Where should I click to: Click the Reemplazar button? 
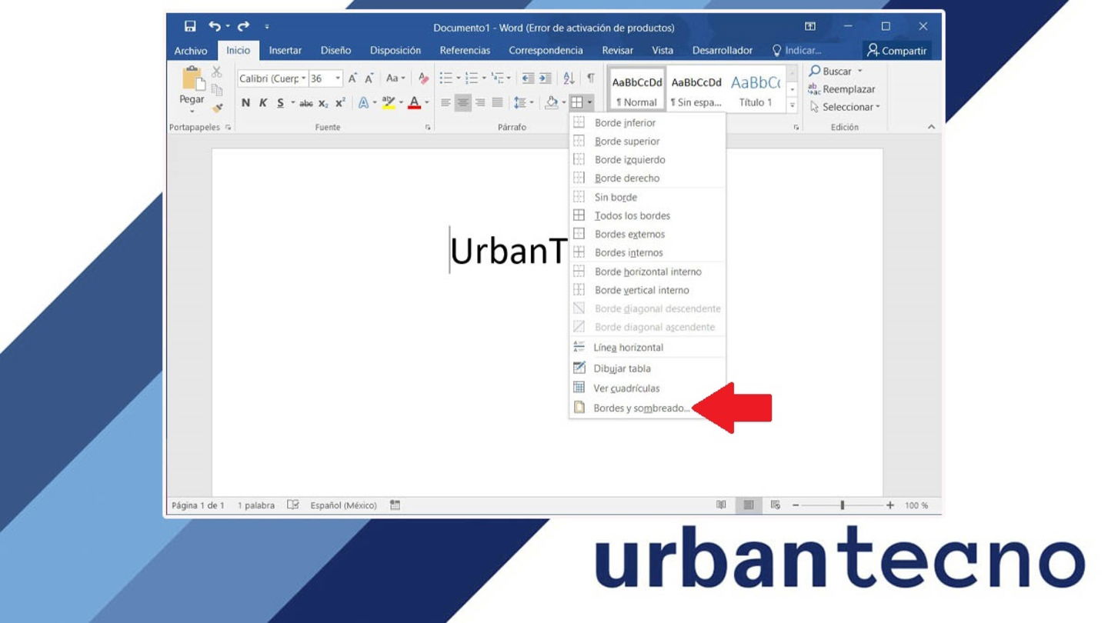tap(842, 89)
